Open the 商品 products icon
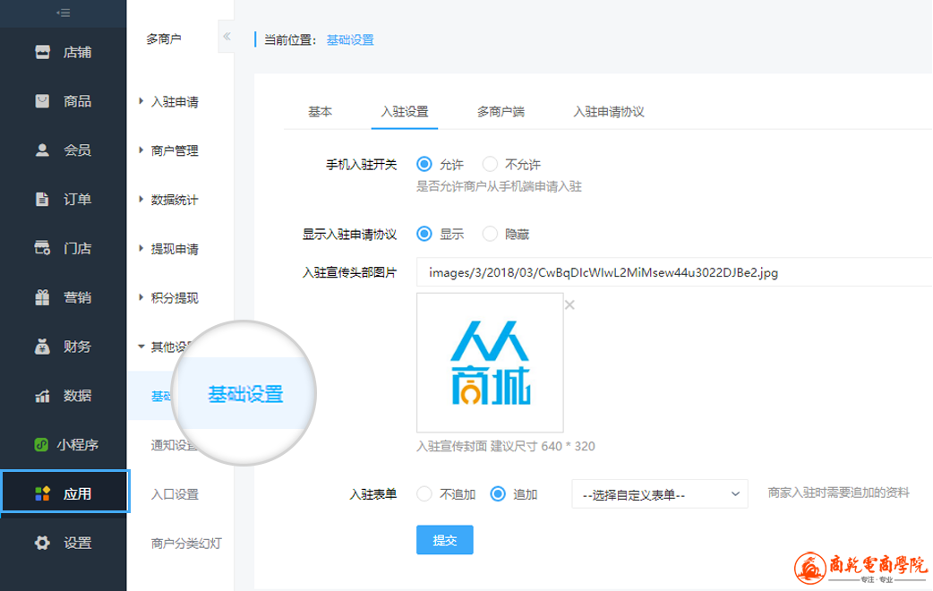Viewport: 933px width, 591px height. click(x=42, y=101)
